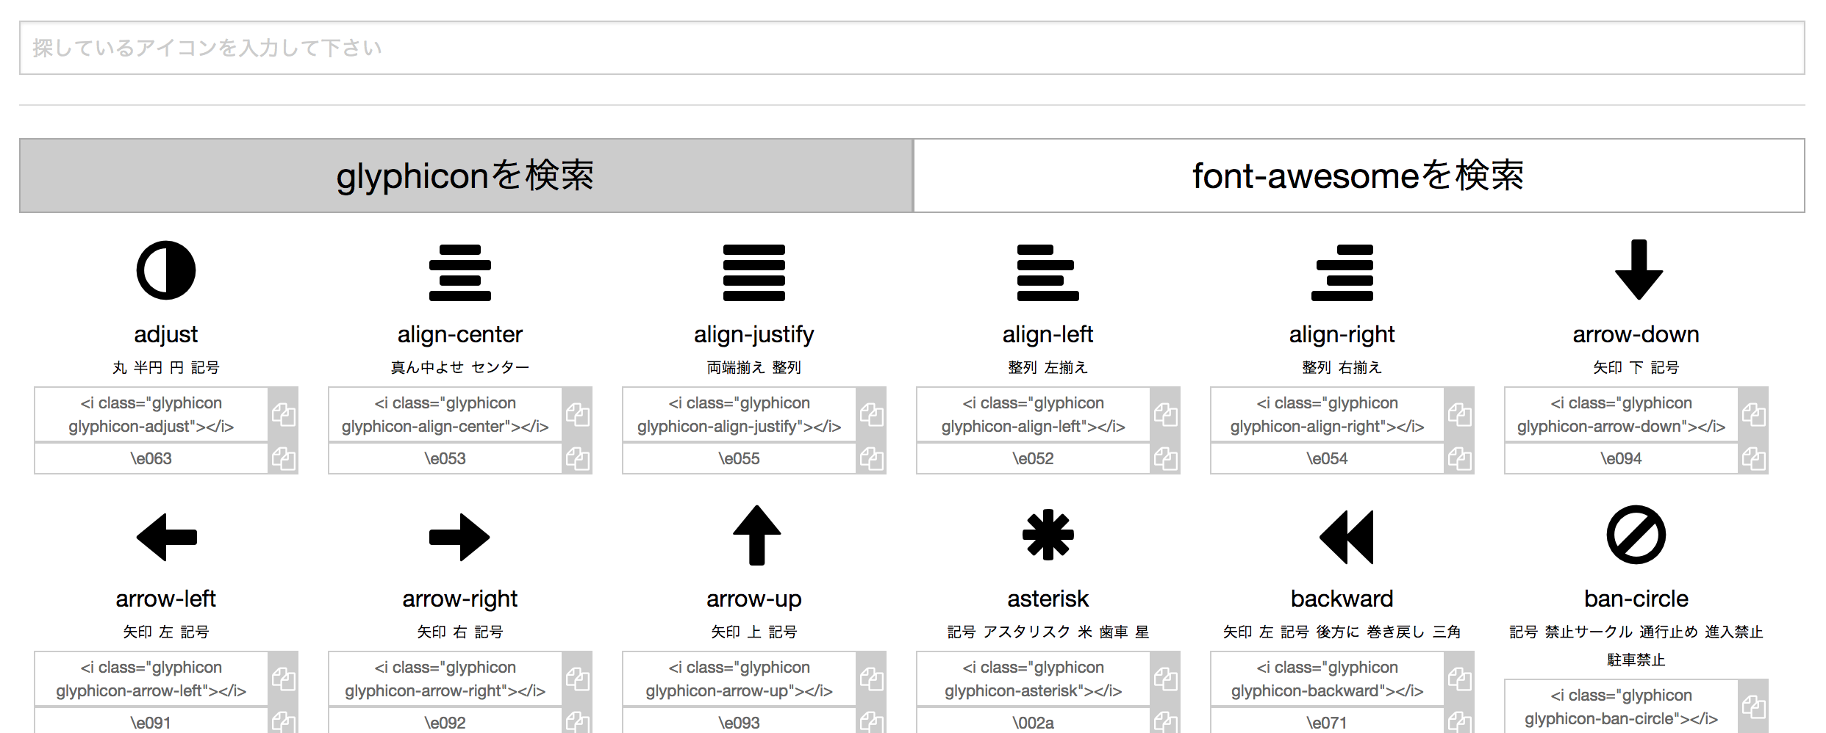Select the glyphicon-arrow-right code text box

(445, 679)
